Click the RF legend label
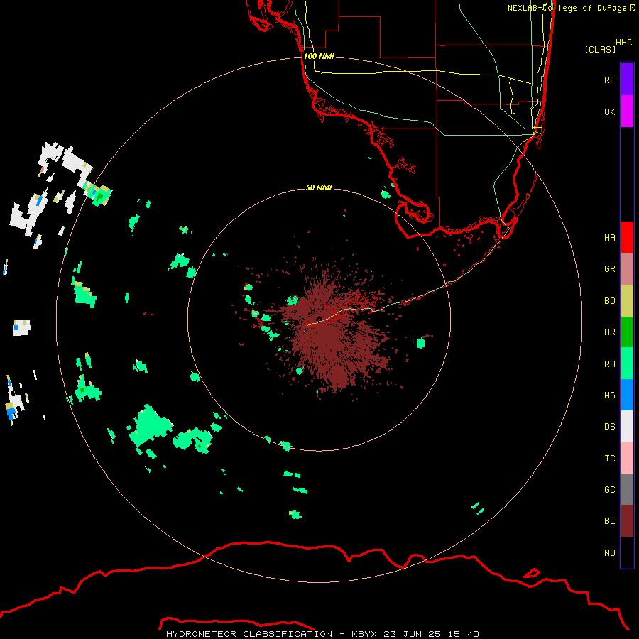639x639 pixels. click(x=609, y=80)
